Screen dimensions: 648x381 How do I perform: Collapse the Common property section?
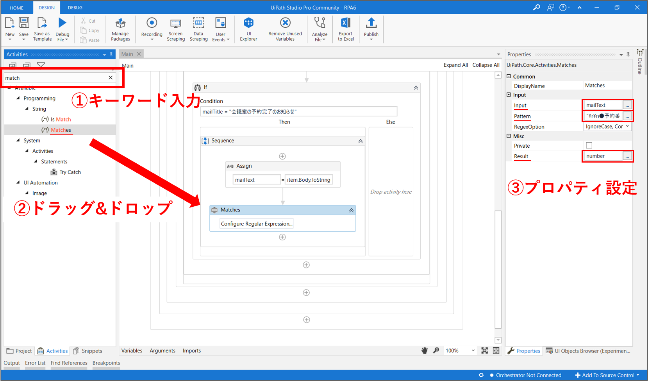(509, 76)
